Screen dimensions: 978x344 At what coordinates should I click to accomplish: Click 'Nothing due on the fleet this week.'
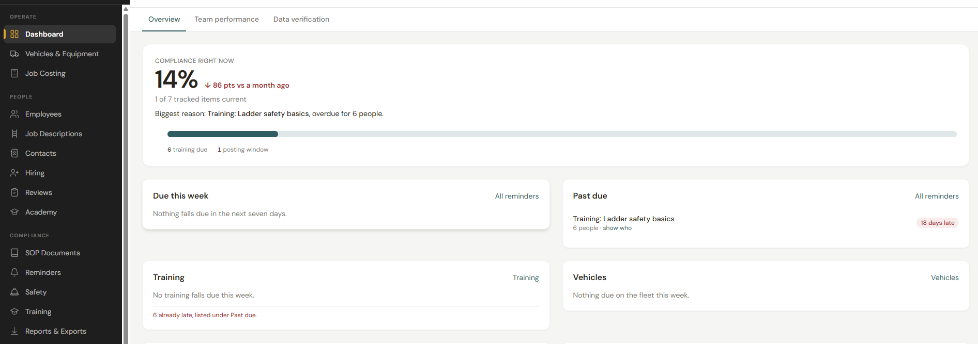631,295
